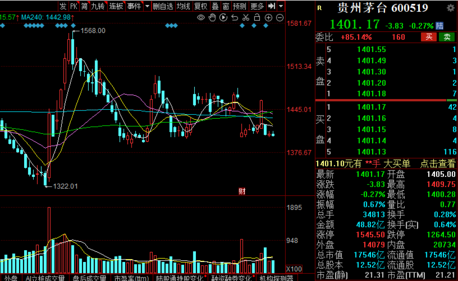Expand the dropdown arrow after 更多
458x281 pixels.
[x=281, y=6]
